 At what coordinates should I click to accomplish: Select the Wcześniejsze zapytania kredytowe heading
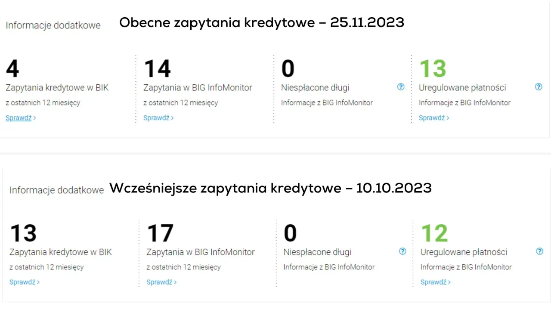270,188
